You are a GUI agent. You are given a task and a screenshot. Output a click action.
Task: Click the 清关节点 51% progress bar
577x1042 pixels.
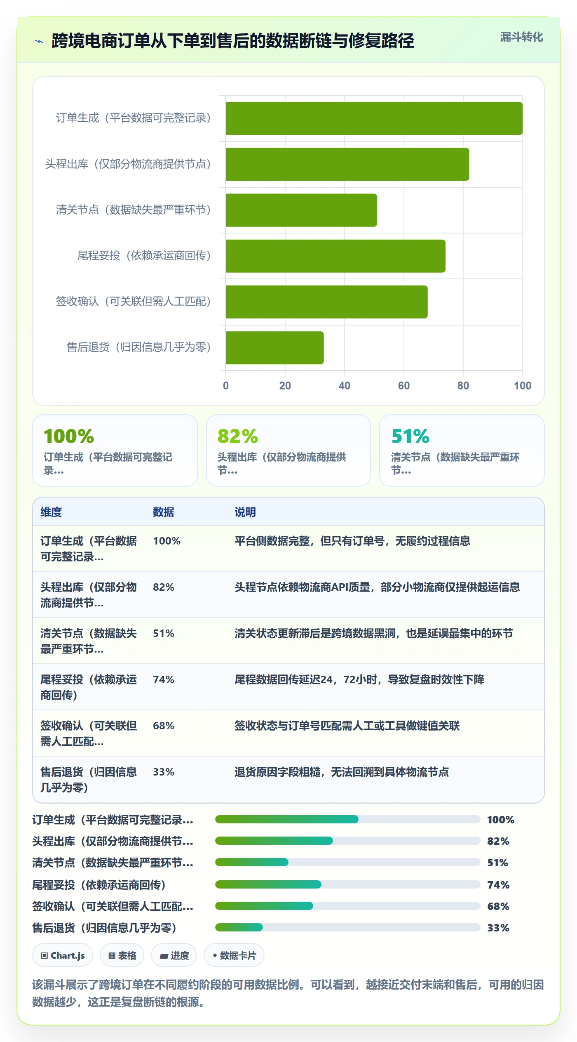point(348,862)
